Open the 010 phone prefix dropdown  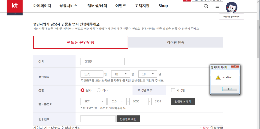coord(117,101)
